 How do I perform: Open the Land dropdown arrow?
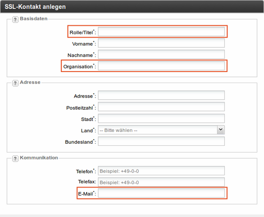[221, 130]
